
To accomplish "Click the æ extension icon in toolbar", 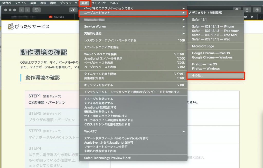I will pos(73,10).
